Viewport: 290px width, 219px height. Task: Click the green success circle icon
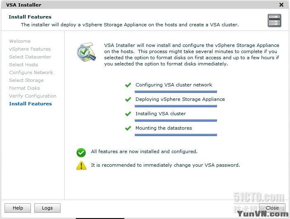[x=81, y=152]
